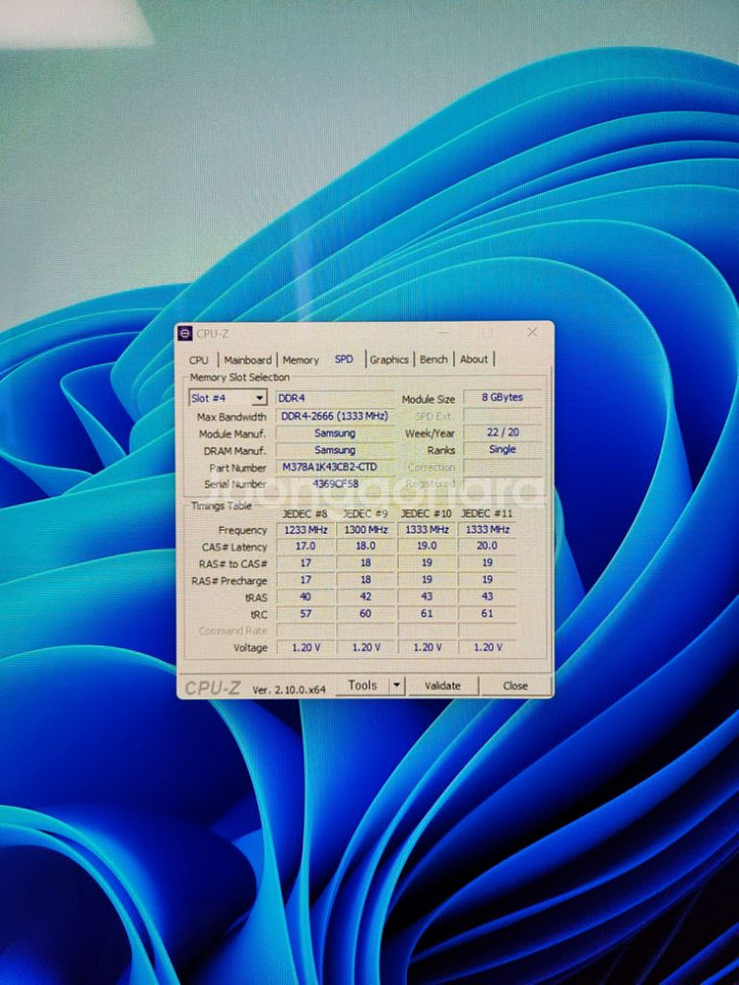Click the DDR4-2666 (1333 MHz) bandwidth value
This screenshot has width=739, height=985.
[335, 416]
